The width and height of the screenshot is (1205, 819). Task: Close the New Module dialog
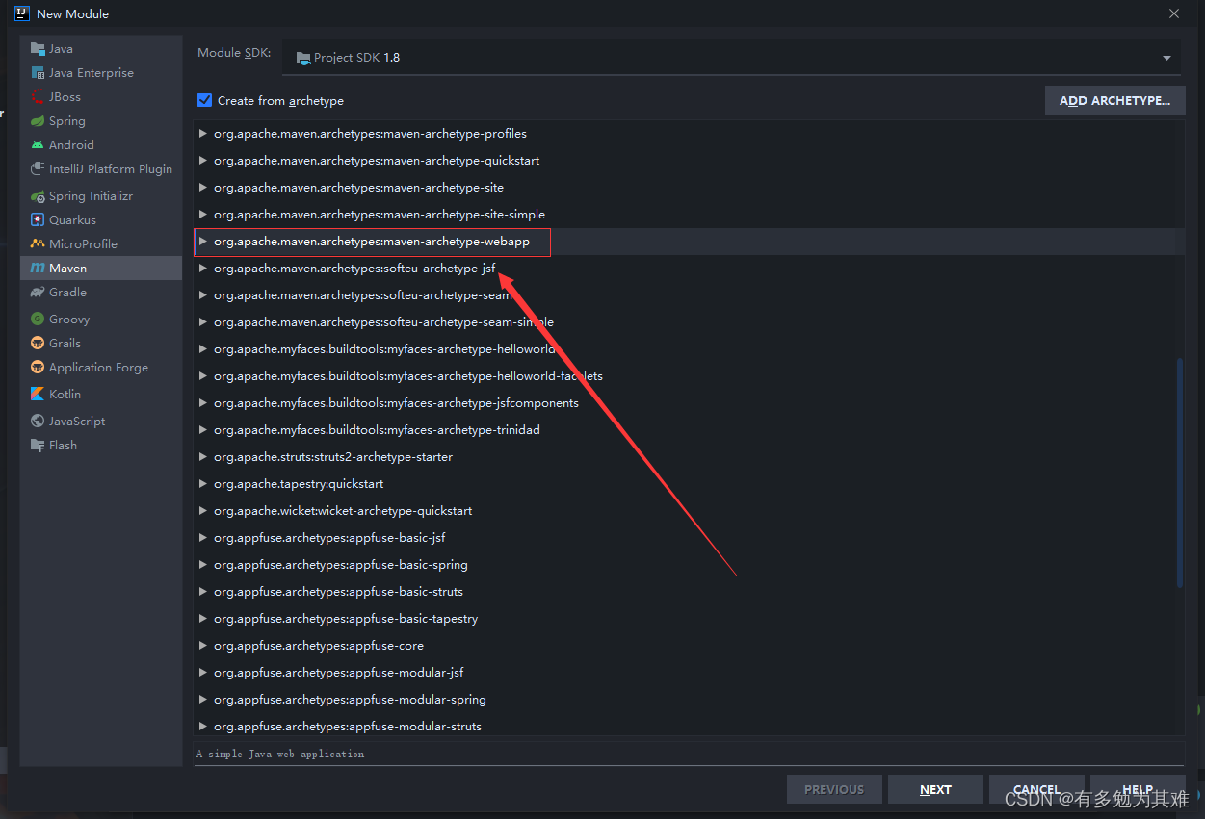tap(1173, 13)
